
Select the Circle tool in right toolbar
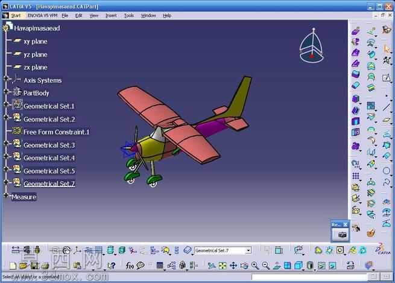pyautogui.click(x=387, y=171)
